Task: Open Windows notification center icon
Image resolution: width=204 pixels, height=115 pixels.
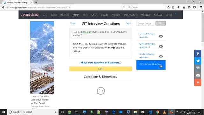Action: pyautogui.click(x=199, y=112)
